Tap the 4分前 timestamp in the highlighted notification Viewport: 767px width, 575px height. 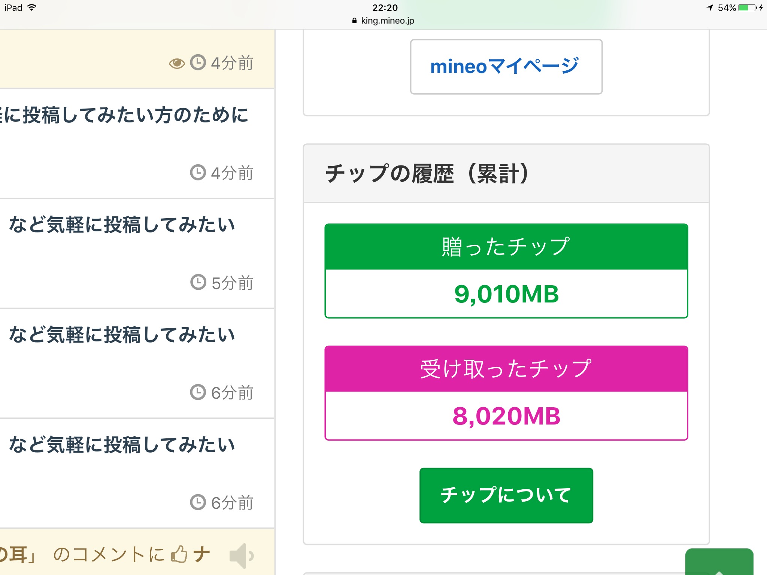coord(232,63)
